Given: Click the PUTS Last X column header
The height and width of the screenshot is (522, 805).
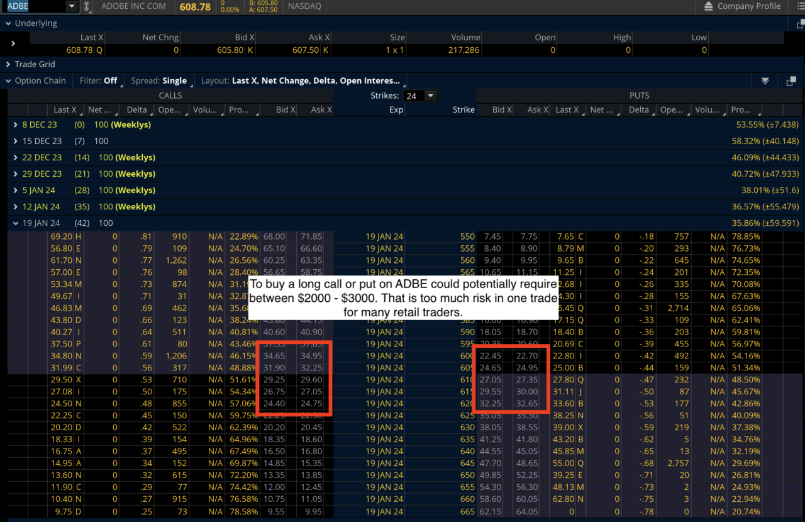Looking at the screenshot, I should click(x=567, y=109).
